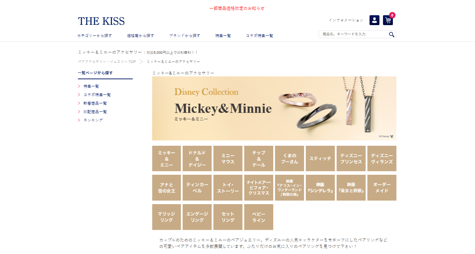Select the マリッジリング tile

point(166,217)
